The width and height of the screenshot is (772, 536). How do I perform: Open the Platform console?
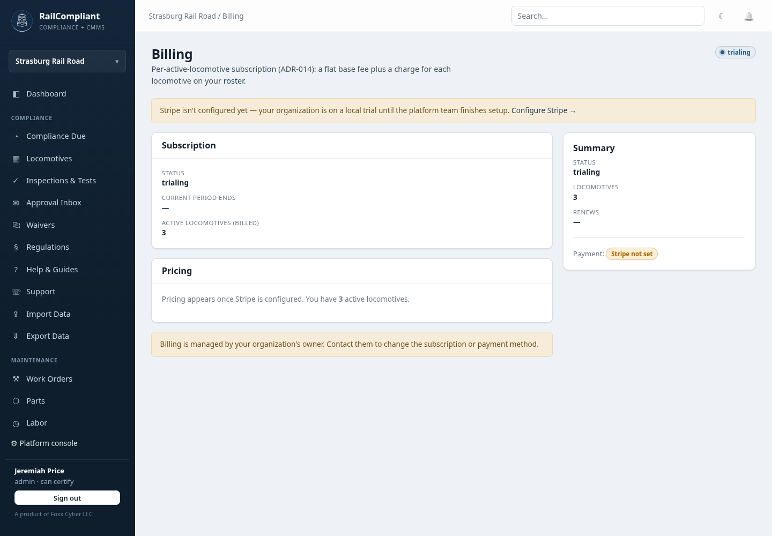coord(44,443)
